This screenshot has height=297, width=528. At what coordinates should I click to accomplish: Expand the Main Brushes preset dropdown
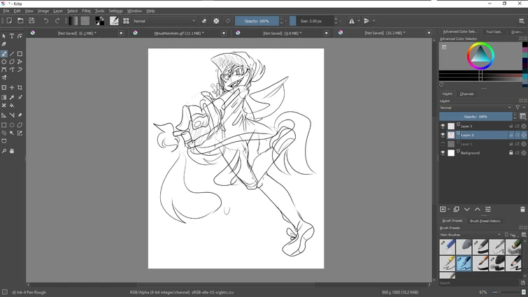coord(470,235)
